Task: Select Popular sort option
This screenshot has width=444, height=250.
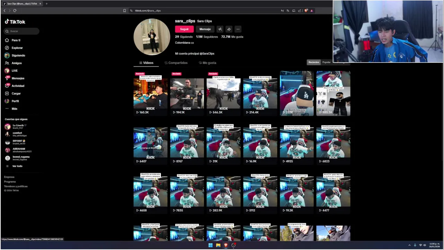Action: pos(326,62)
